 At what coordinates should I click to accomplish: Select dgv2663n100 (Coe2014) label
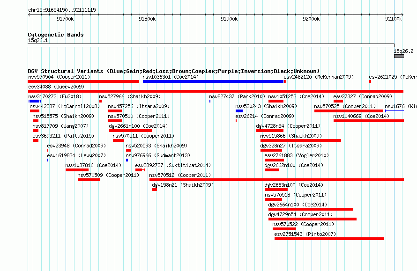(294, 185)
